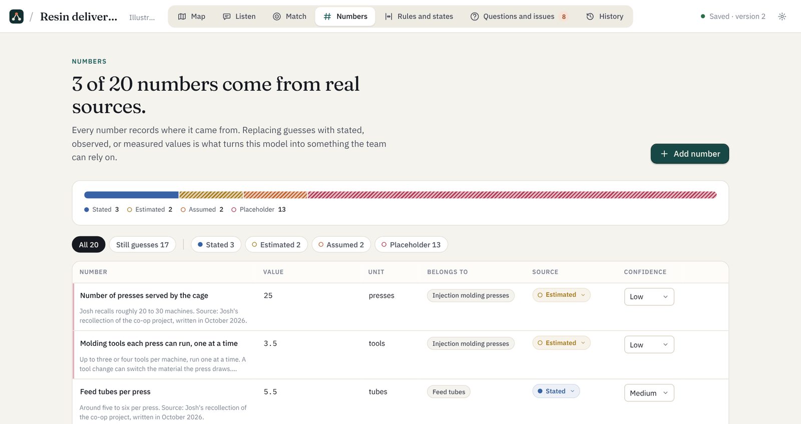Click 'Molding tools each press can run, one at a time'
The image size is (801, 424).
[x=159, y=343]
